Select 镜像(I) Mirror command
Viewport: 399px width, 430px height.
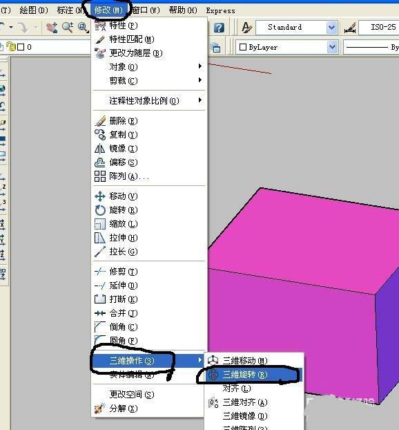tap(149, 149)
